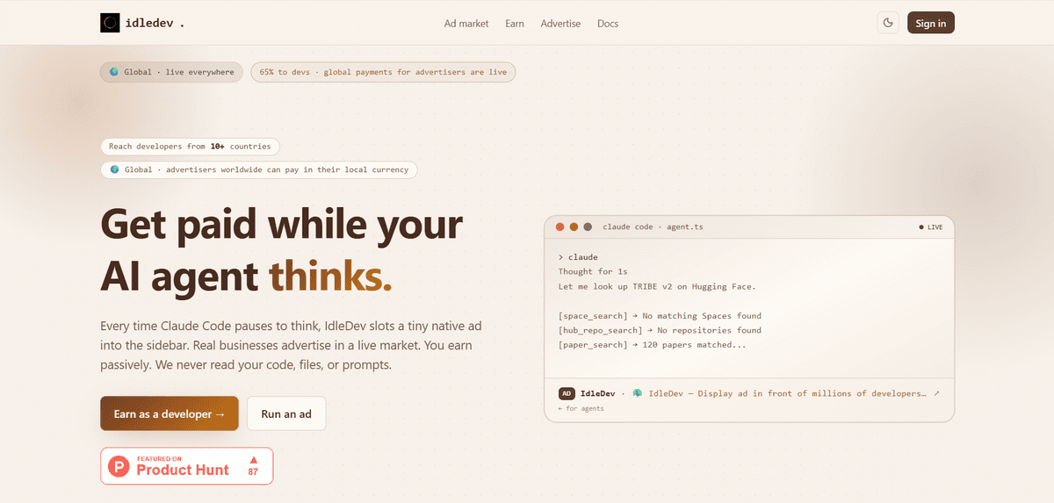Open the IdleDev display ad link
The width and height of the screenshot is (1054, 503).
click(787, 393)
